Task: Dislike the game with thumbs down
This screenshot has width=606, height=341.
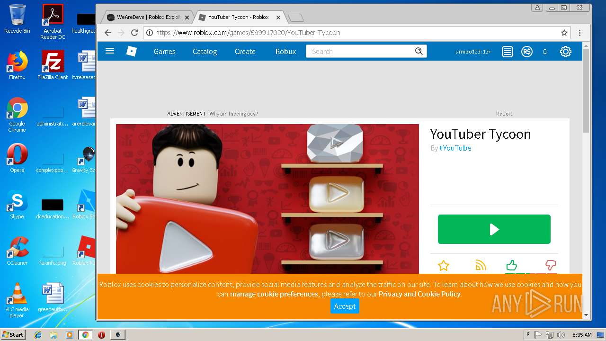Action: coord(550,265)
